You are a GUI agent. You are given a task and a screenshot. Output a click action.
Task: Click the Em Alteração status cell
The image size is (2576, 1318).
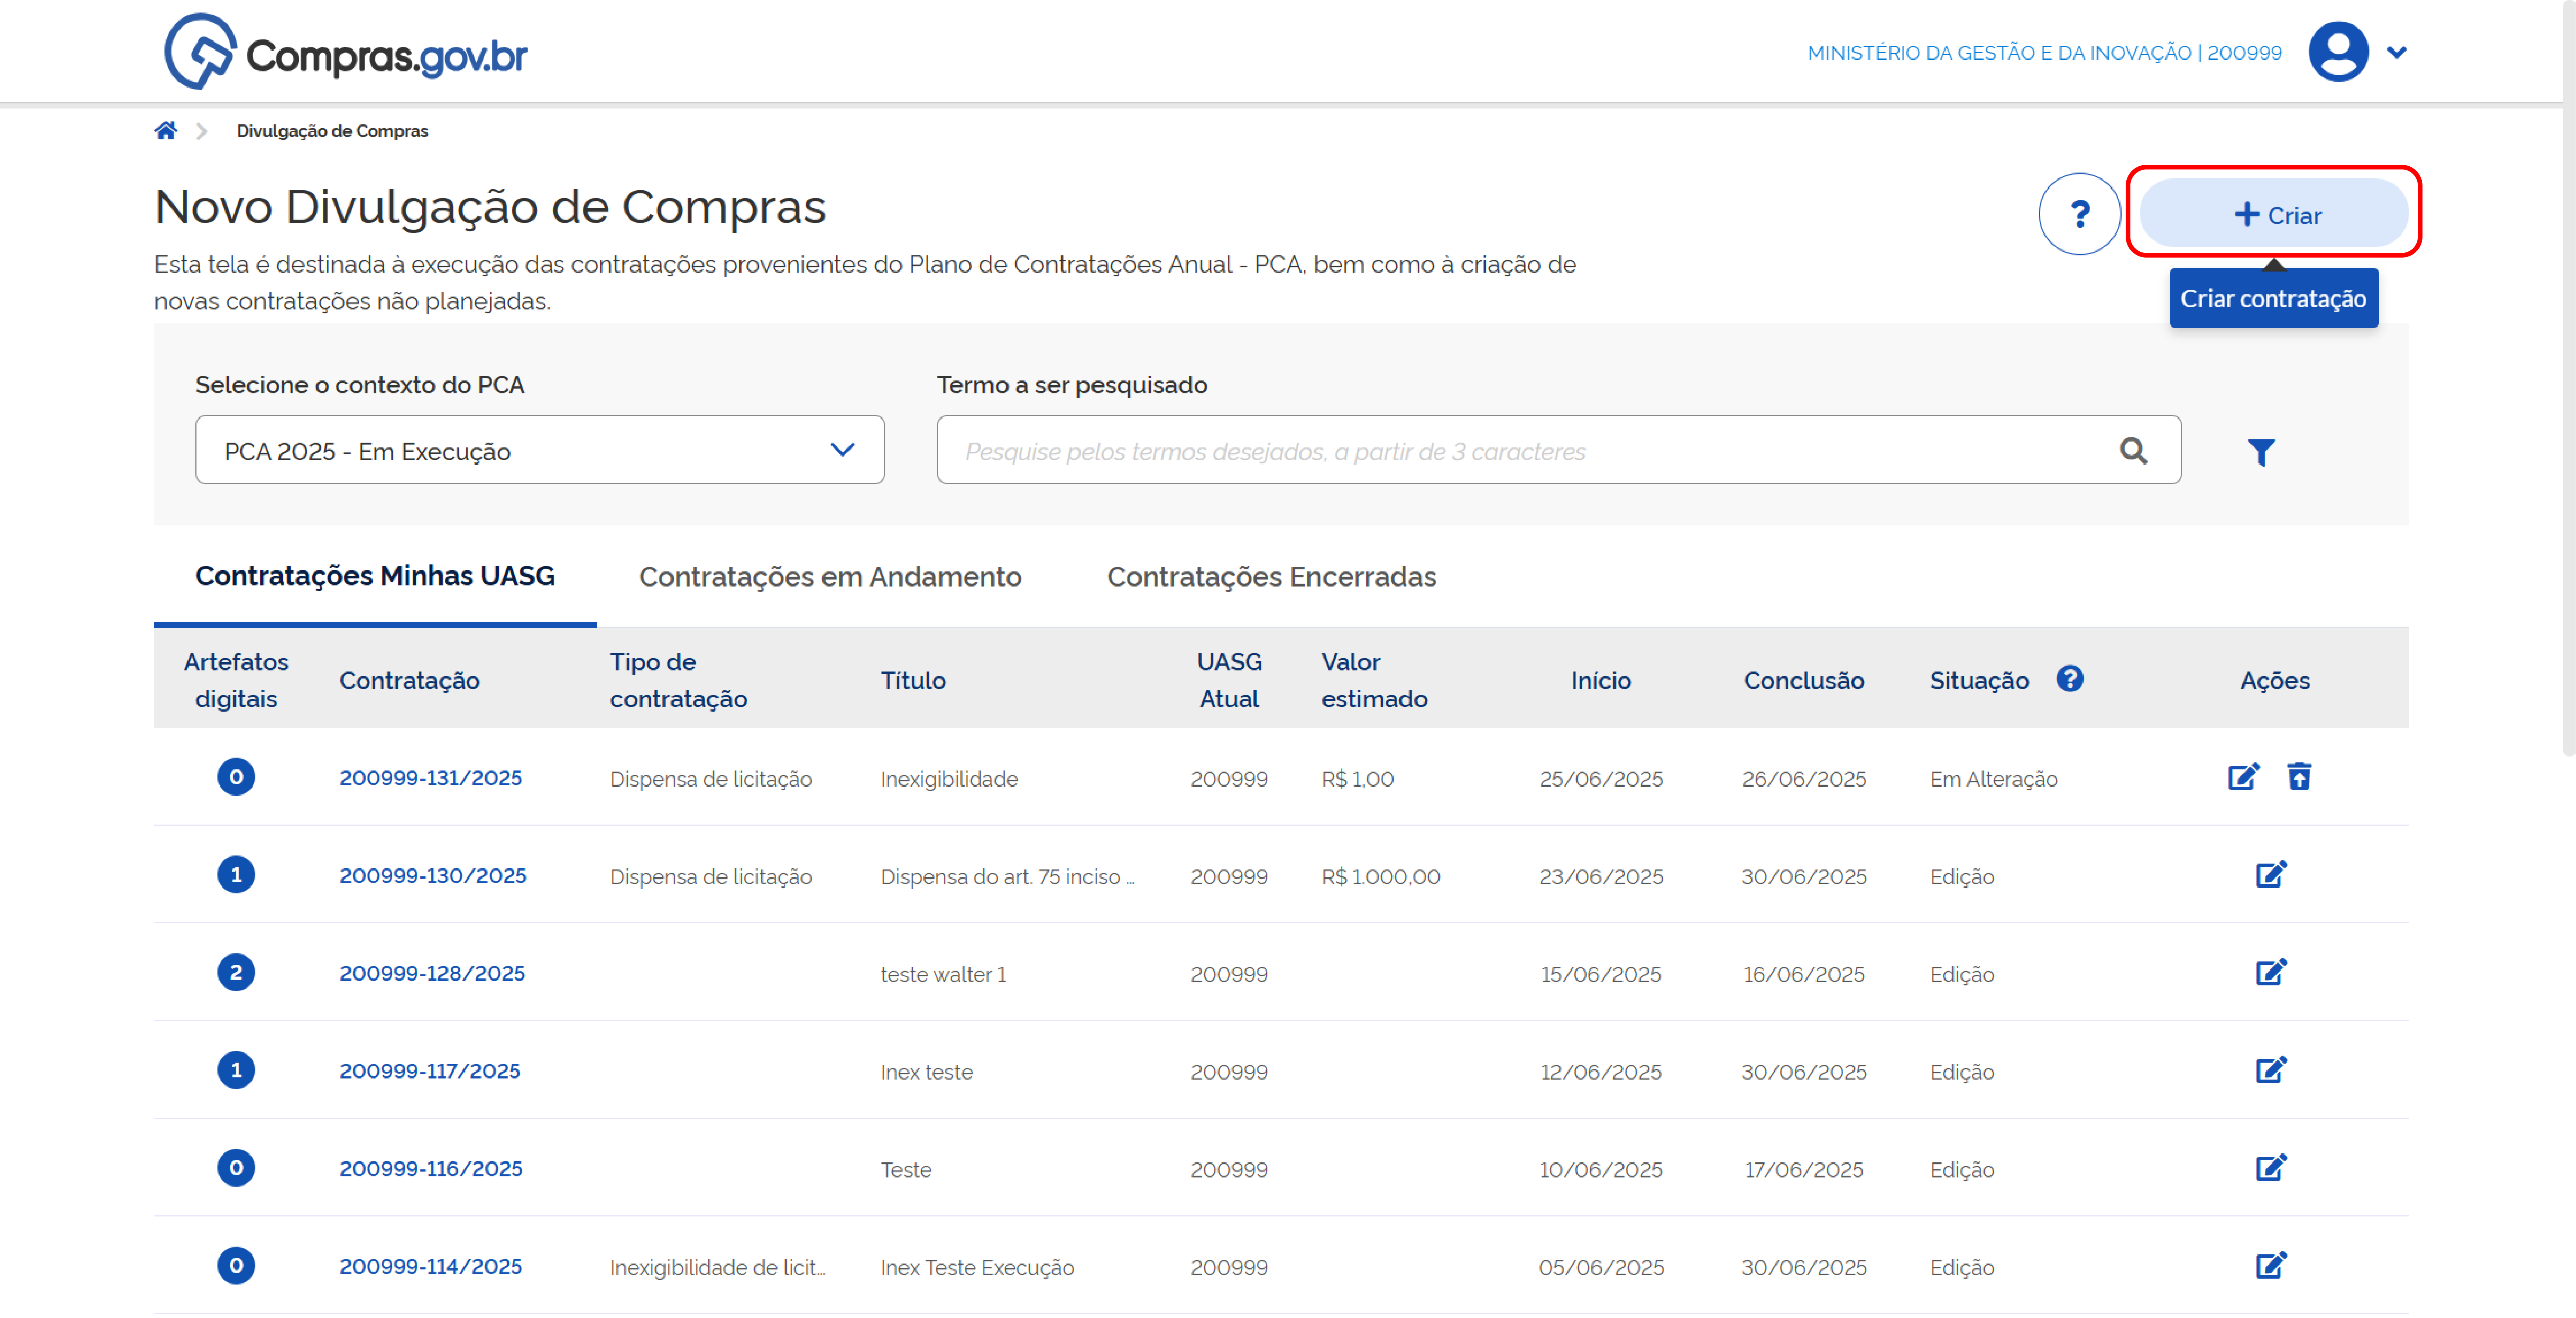point(1993,779)
